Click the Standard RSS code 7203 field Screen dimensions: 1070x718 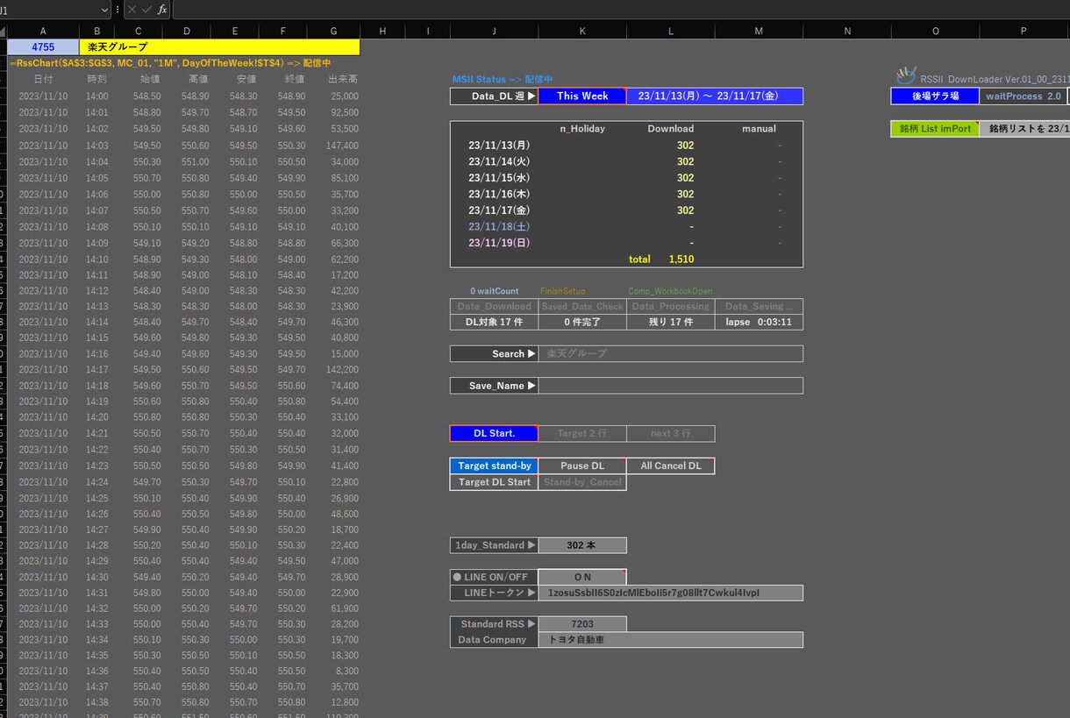pyautogui.click(x=582, y=624)
